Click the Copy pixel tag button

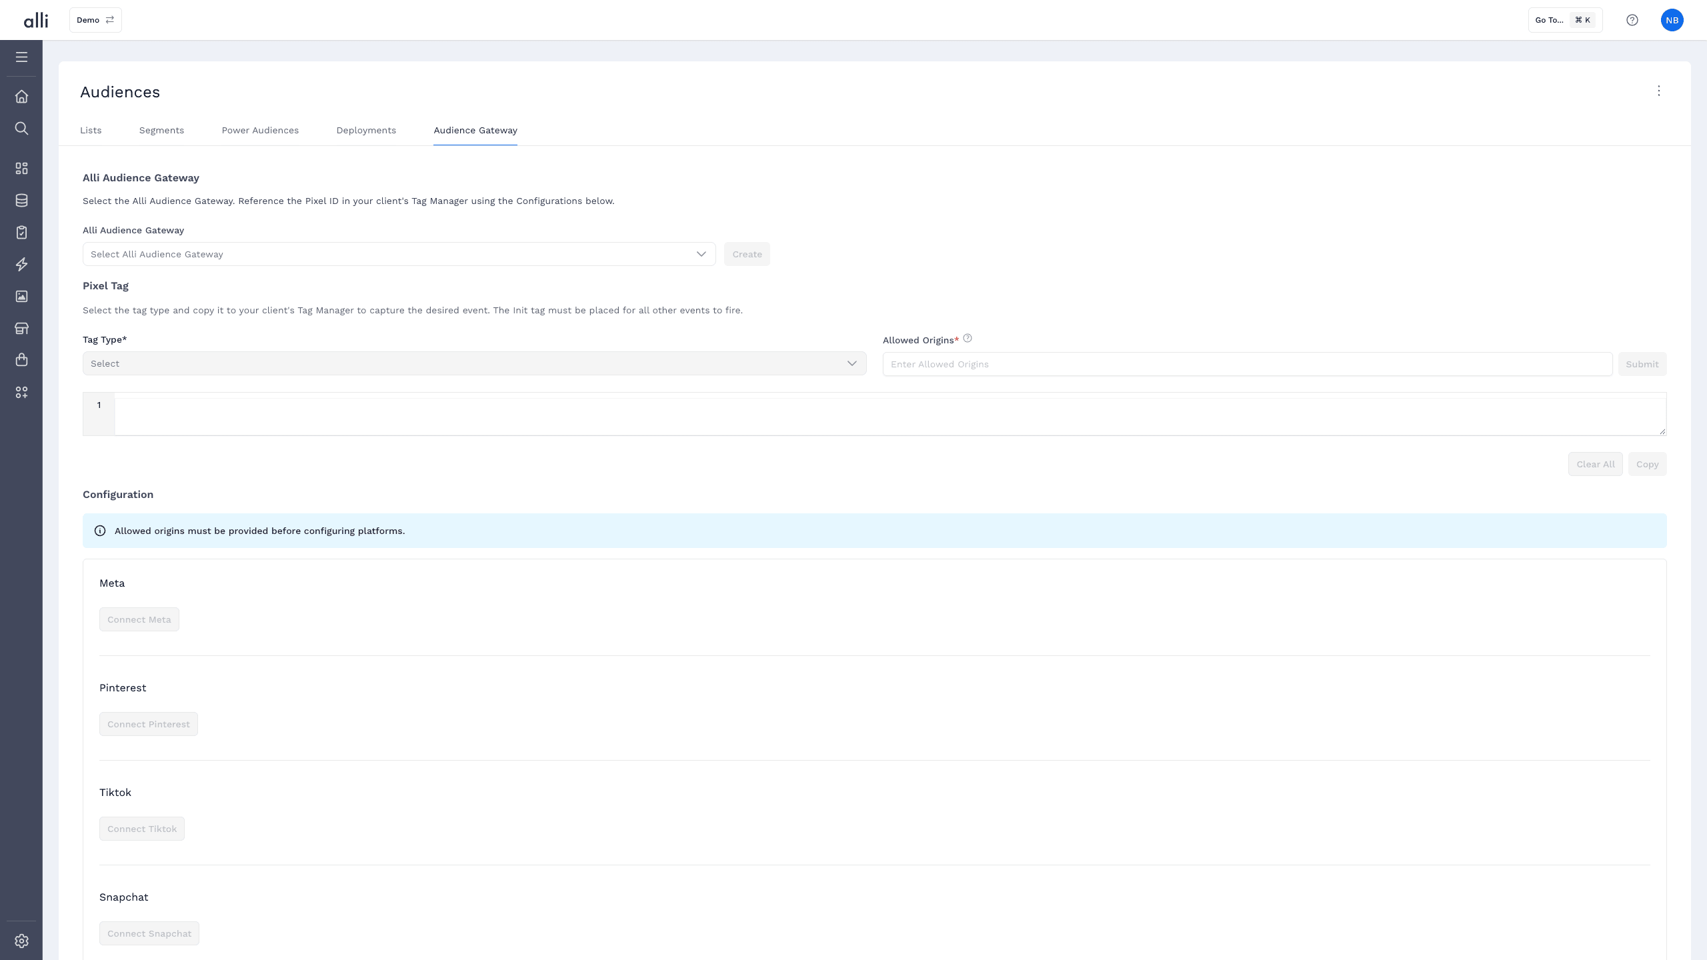coord(1647,464)
